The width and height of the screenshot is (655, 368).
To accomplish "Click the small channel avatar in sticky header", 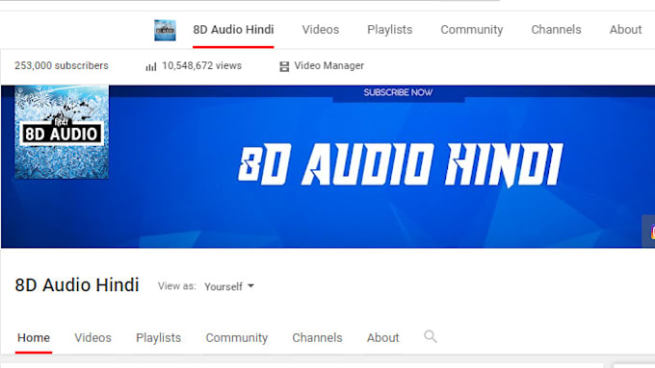I will point(165,30).
